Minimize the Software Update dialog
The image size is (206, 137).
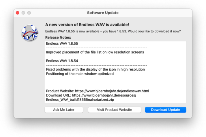[23, 13]
